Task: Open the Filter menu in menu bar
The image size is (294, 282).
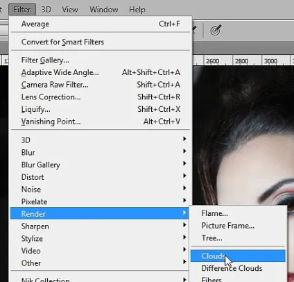Action: coord(22,10)
